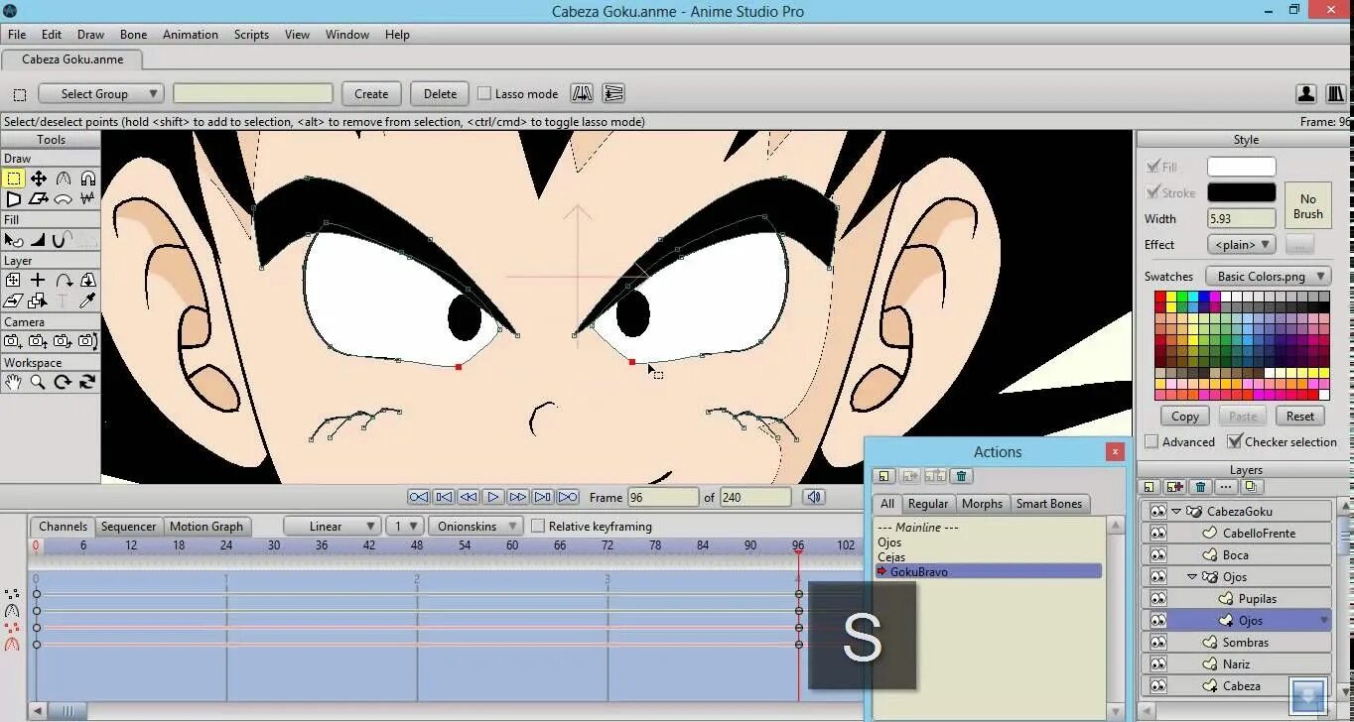
Task: Click the No Brush button
Action: [1307, 206]
